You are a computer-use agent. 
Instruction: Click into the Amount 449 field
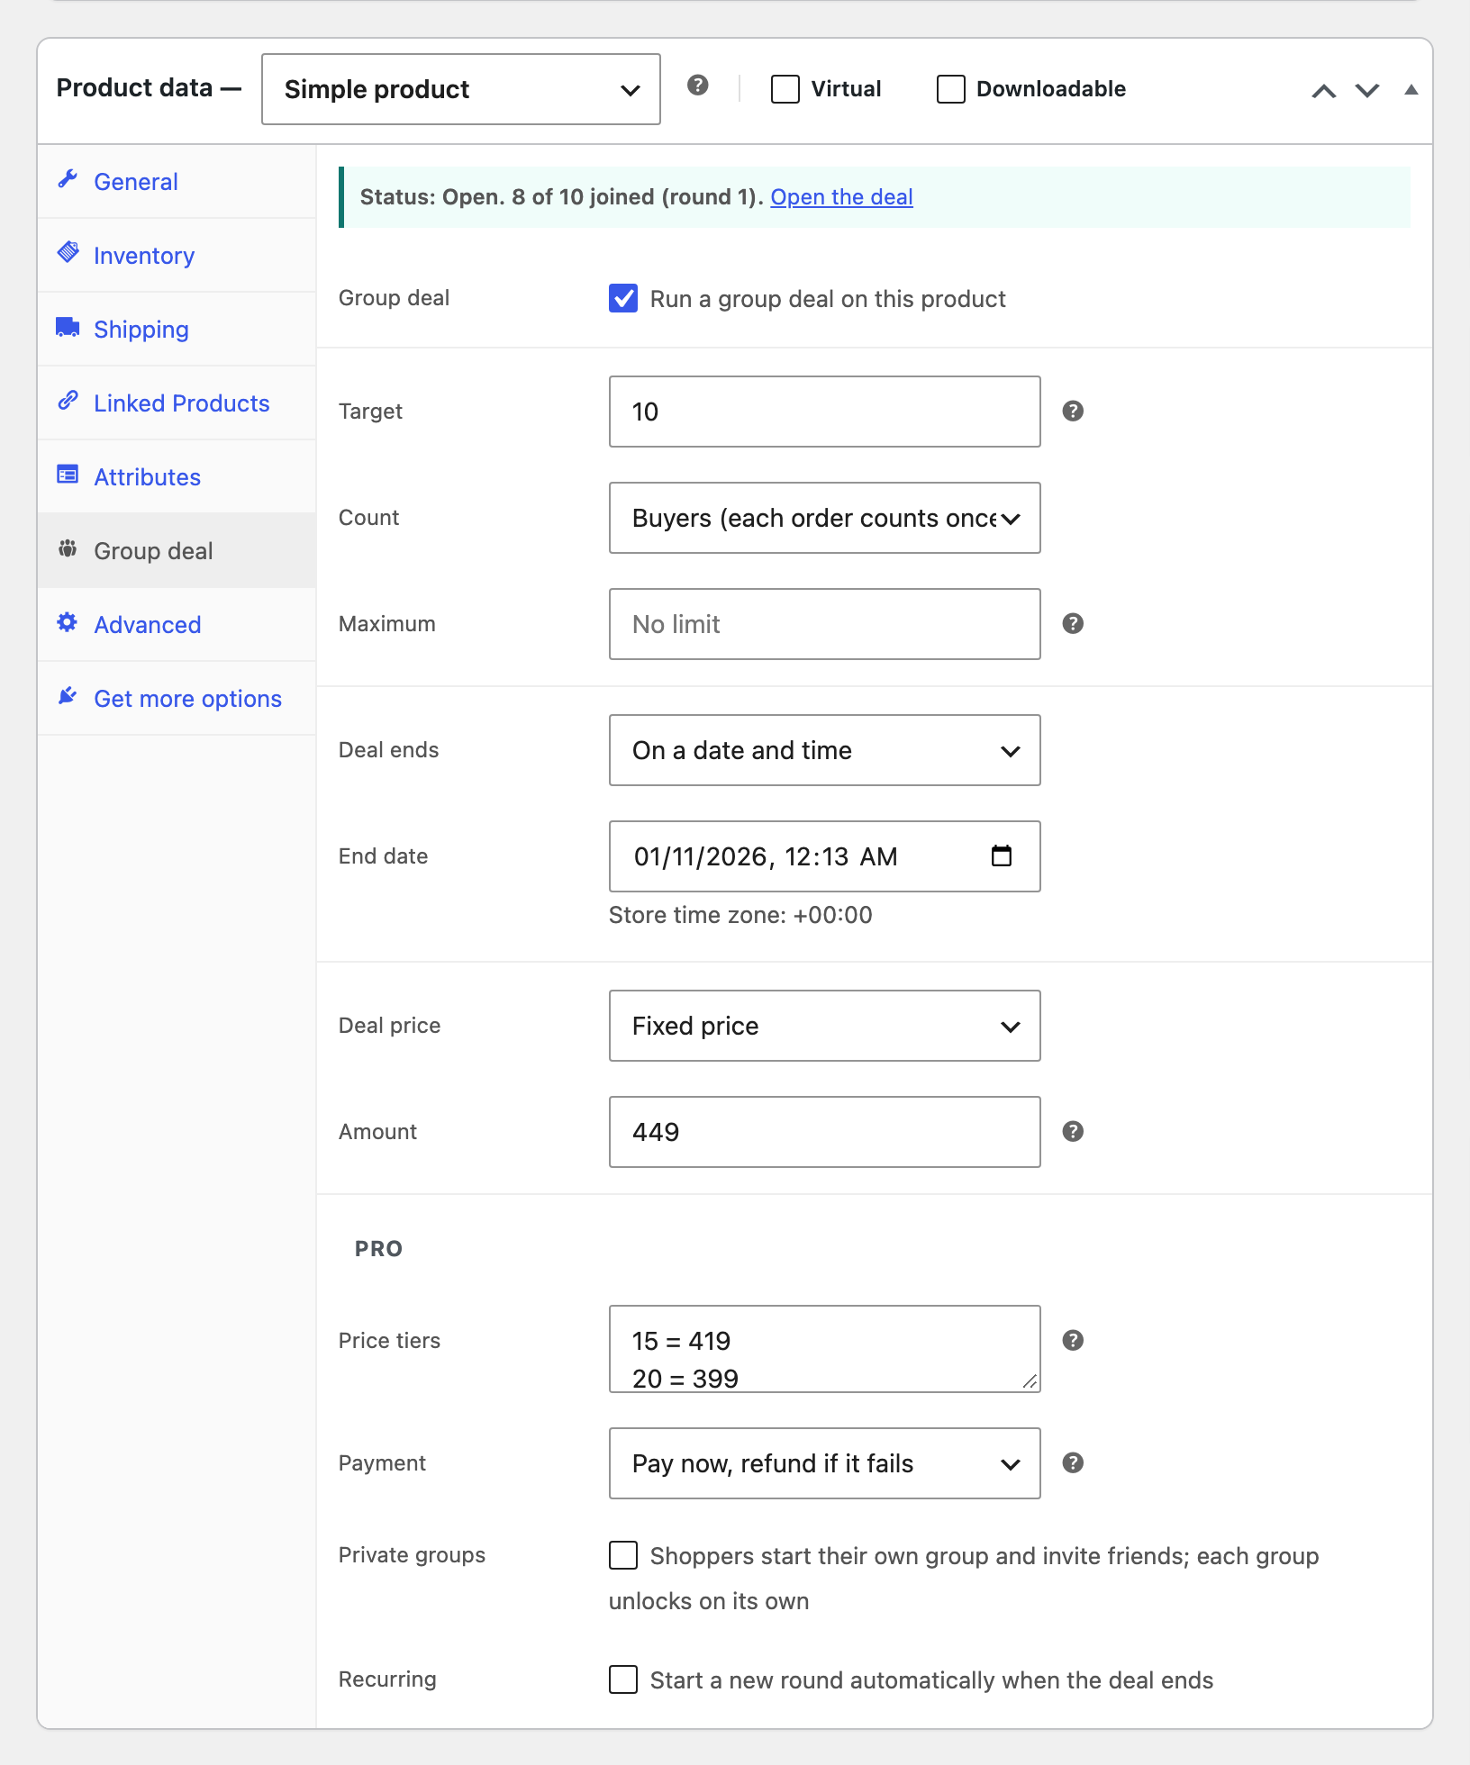pos(825,1132)
